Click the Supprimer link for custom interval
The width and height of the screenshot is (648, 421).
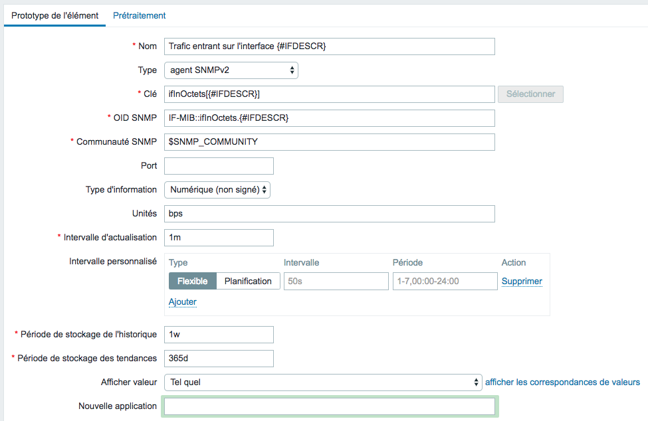pos(522,281)
